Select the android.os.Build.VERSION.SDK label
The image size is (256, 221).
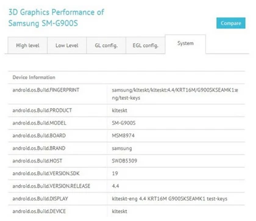pyautogui.click(x=46, y=174)
